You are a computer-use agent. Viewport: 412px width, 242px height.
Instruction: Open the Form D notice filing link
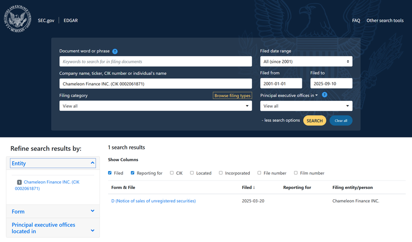point(153,201)
